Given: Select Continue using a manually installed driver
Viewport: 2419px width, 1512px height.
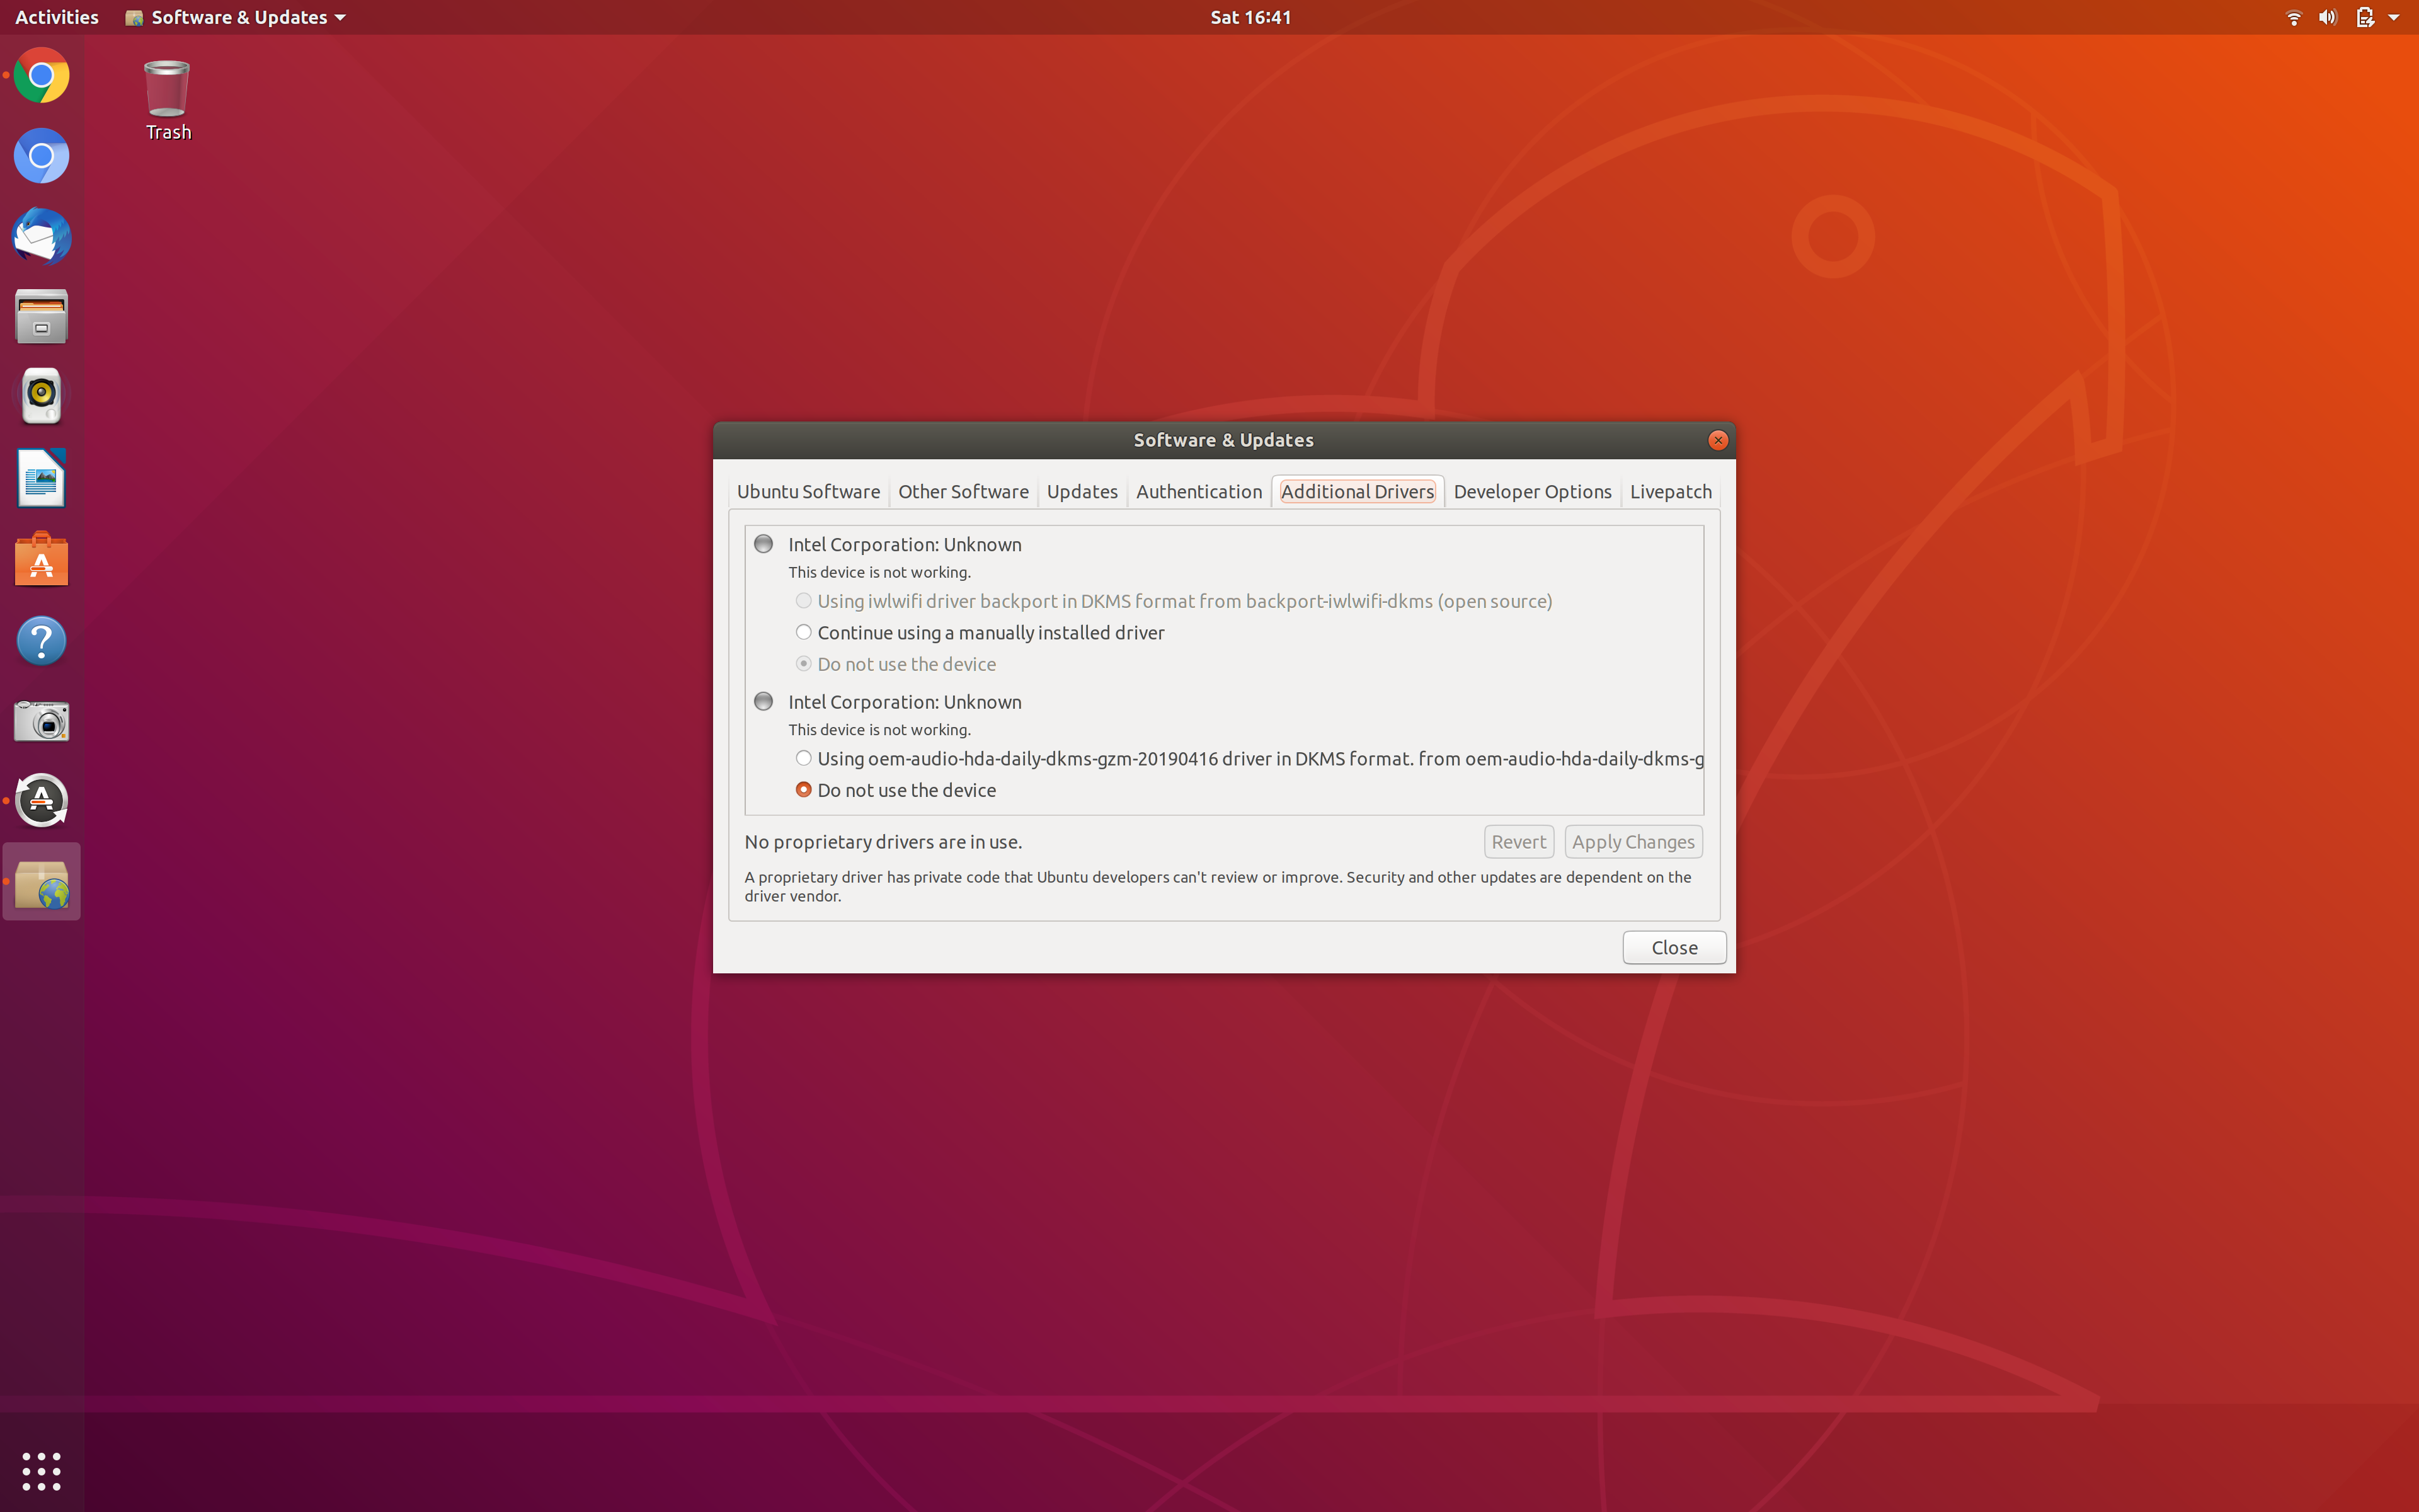Looking at the screenshot, I should tap(804, 632).
